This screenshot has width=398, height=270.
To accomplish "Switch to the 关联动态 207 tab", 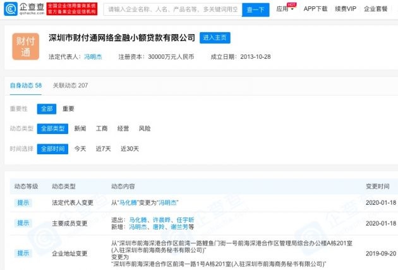I will pos(70,85).
